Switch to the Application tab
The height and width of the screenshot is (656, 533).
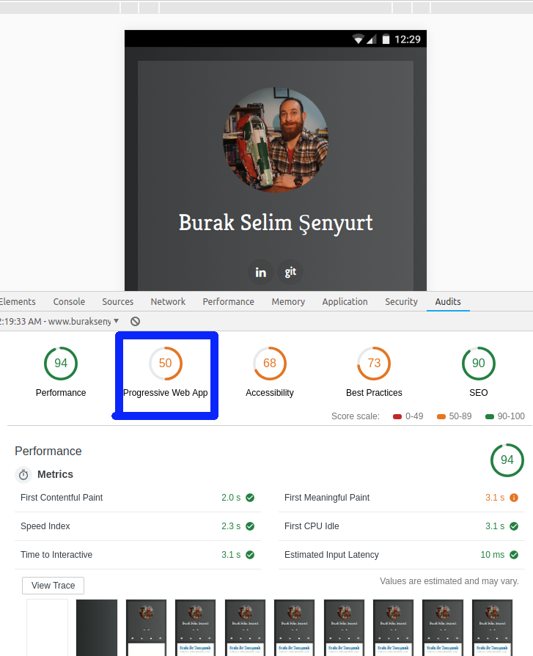coord(345,302)
